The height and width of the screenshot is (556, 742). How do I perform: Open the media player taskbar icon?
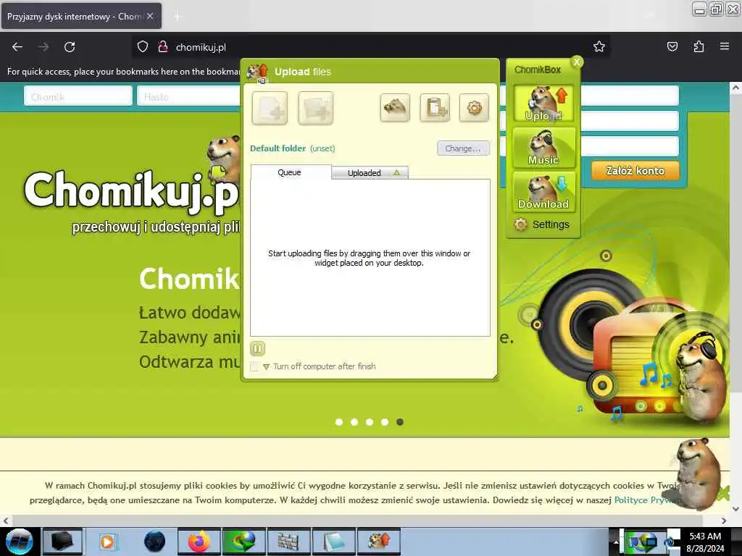point(107,542)
